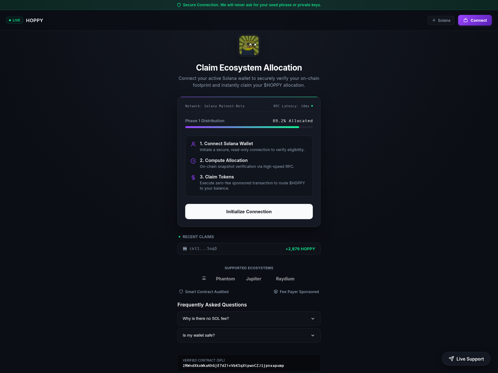Click the Jupiter ecosystem label
Image resolution: width=498 pixels, height=373 pixels.
(254, 279)
